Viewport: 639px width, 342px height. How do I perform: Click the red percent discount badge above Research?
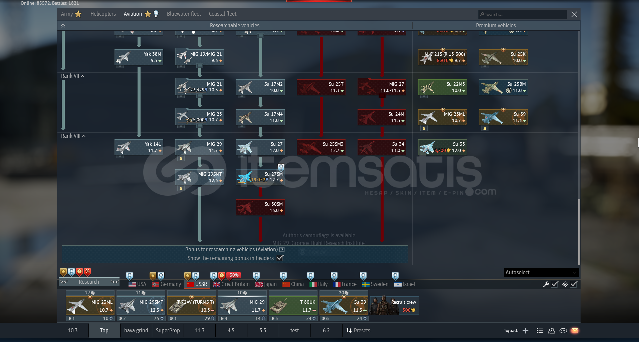(87, 272)
